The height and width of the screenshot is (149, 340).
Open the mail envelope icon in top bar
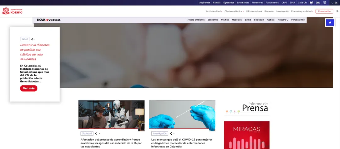coord(318,3)
